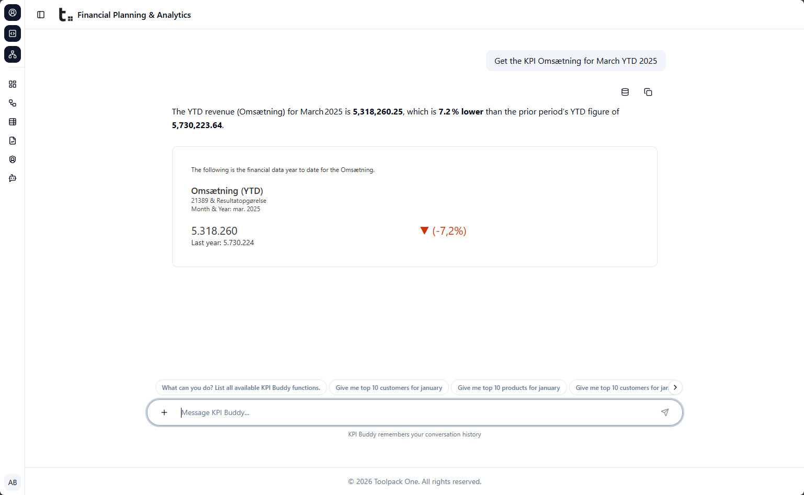
Task: Copy the response with the copy icon
Action: tap(648, 92)
